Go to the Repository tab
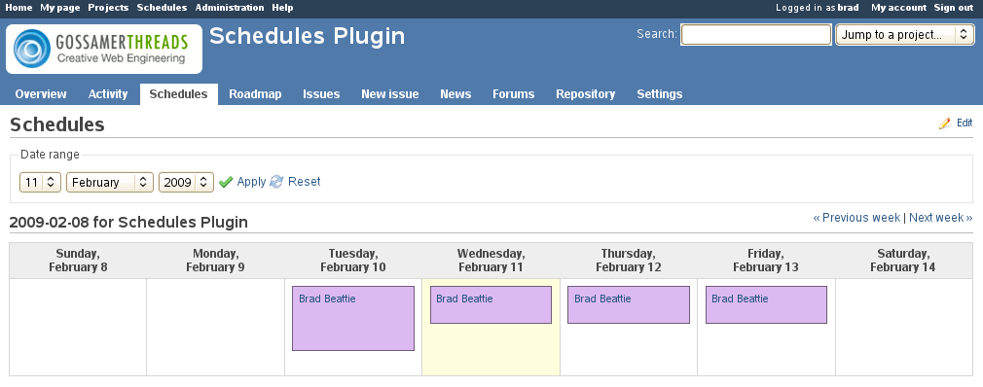This screenshot has width=983, height=387. point(586,94)
